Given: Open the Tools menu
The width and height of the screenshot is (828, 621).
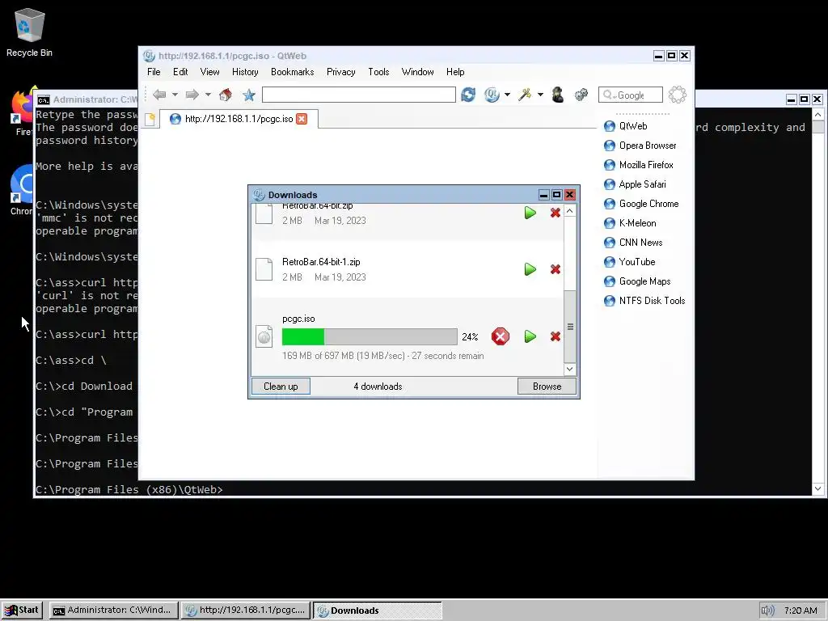Looking at the screenshot, I should (378, 72).
